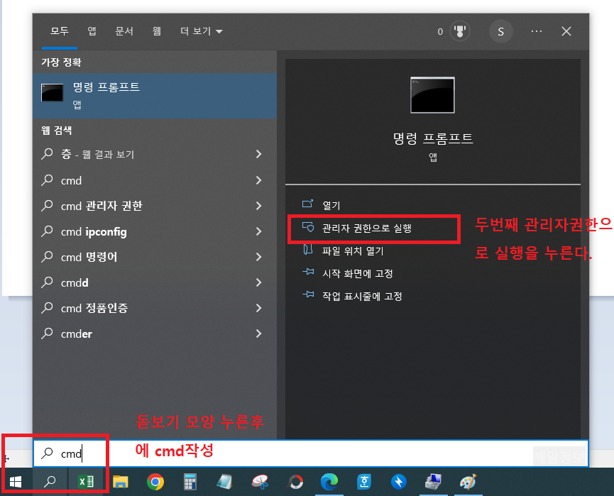
Task: Switch to the 앱 tab
Action: coord(92,31)
